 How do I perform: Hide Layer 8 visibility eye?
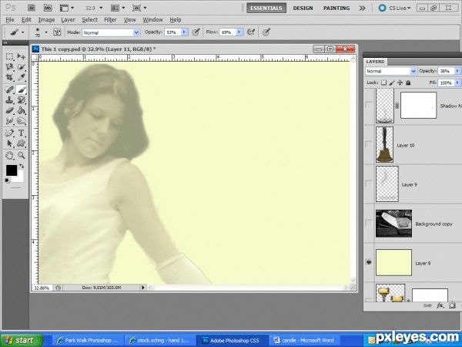tap(369, 262)
